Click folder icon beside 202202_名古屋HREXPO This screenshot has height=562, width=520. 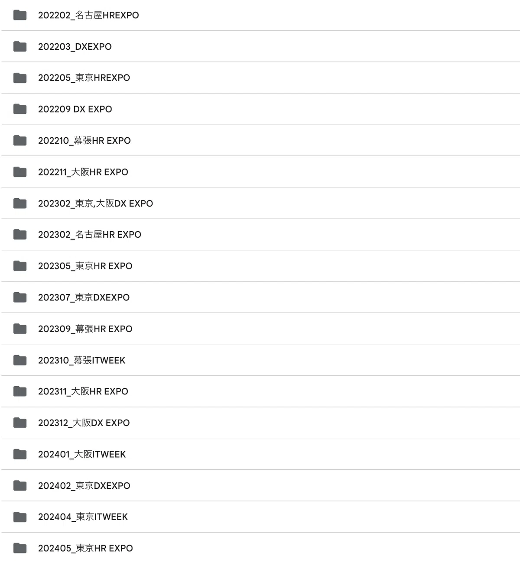click(20, 15)
